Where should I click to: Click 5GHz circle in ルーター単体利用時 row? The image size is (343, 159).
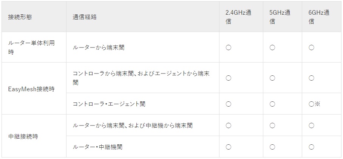coord(272,47)
